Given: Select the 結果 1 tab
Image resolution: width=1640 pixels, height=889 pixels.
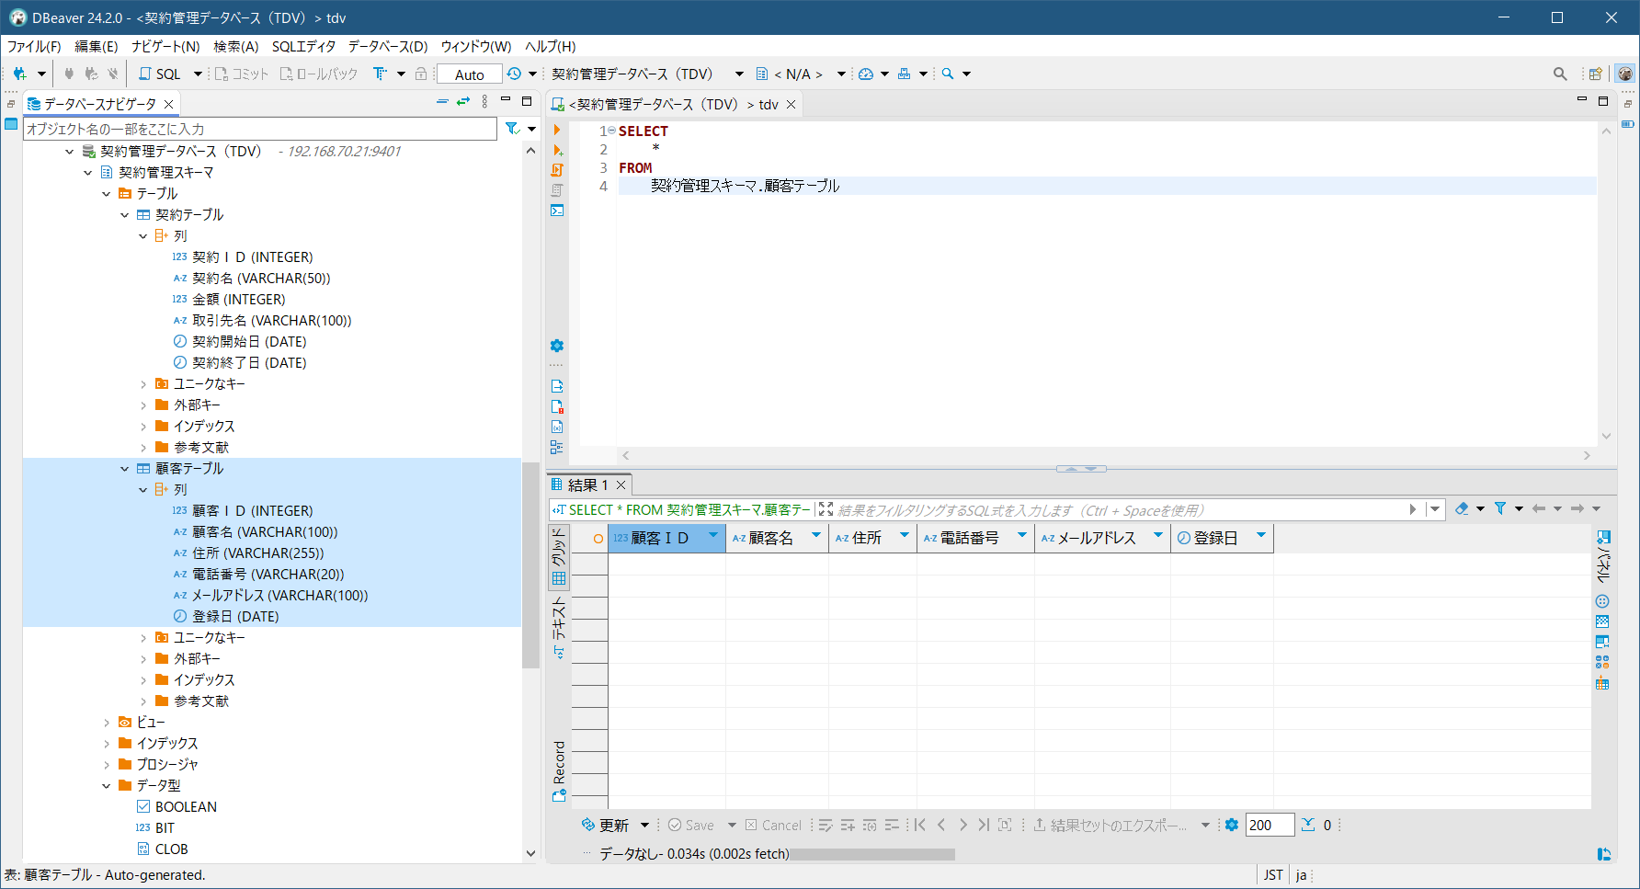Looking at the screenshot, I should pos(587,484).
